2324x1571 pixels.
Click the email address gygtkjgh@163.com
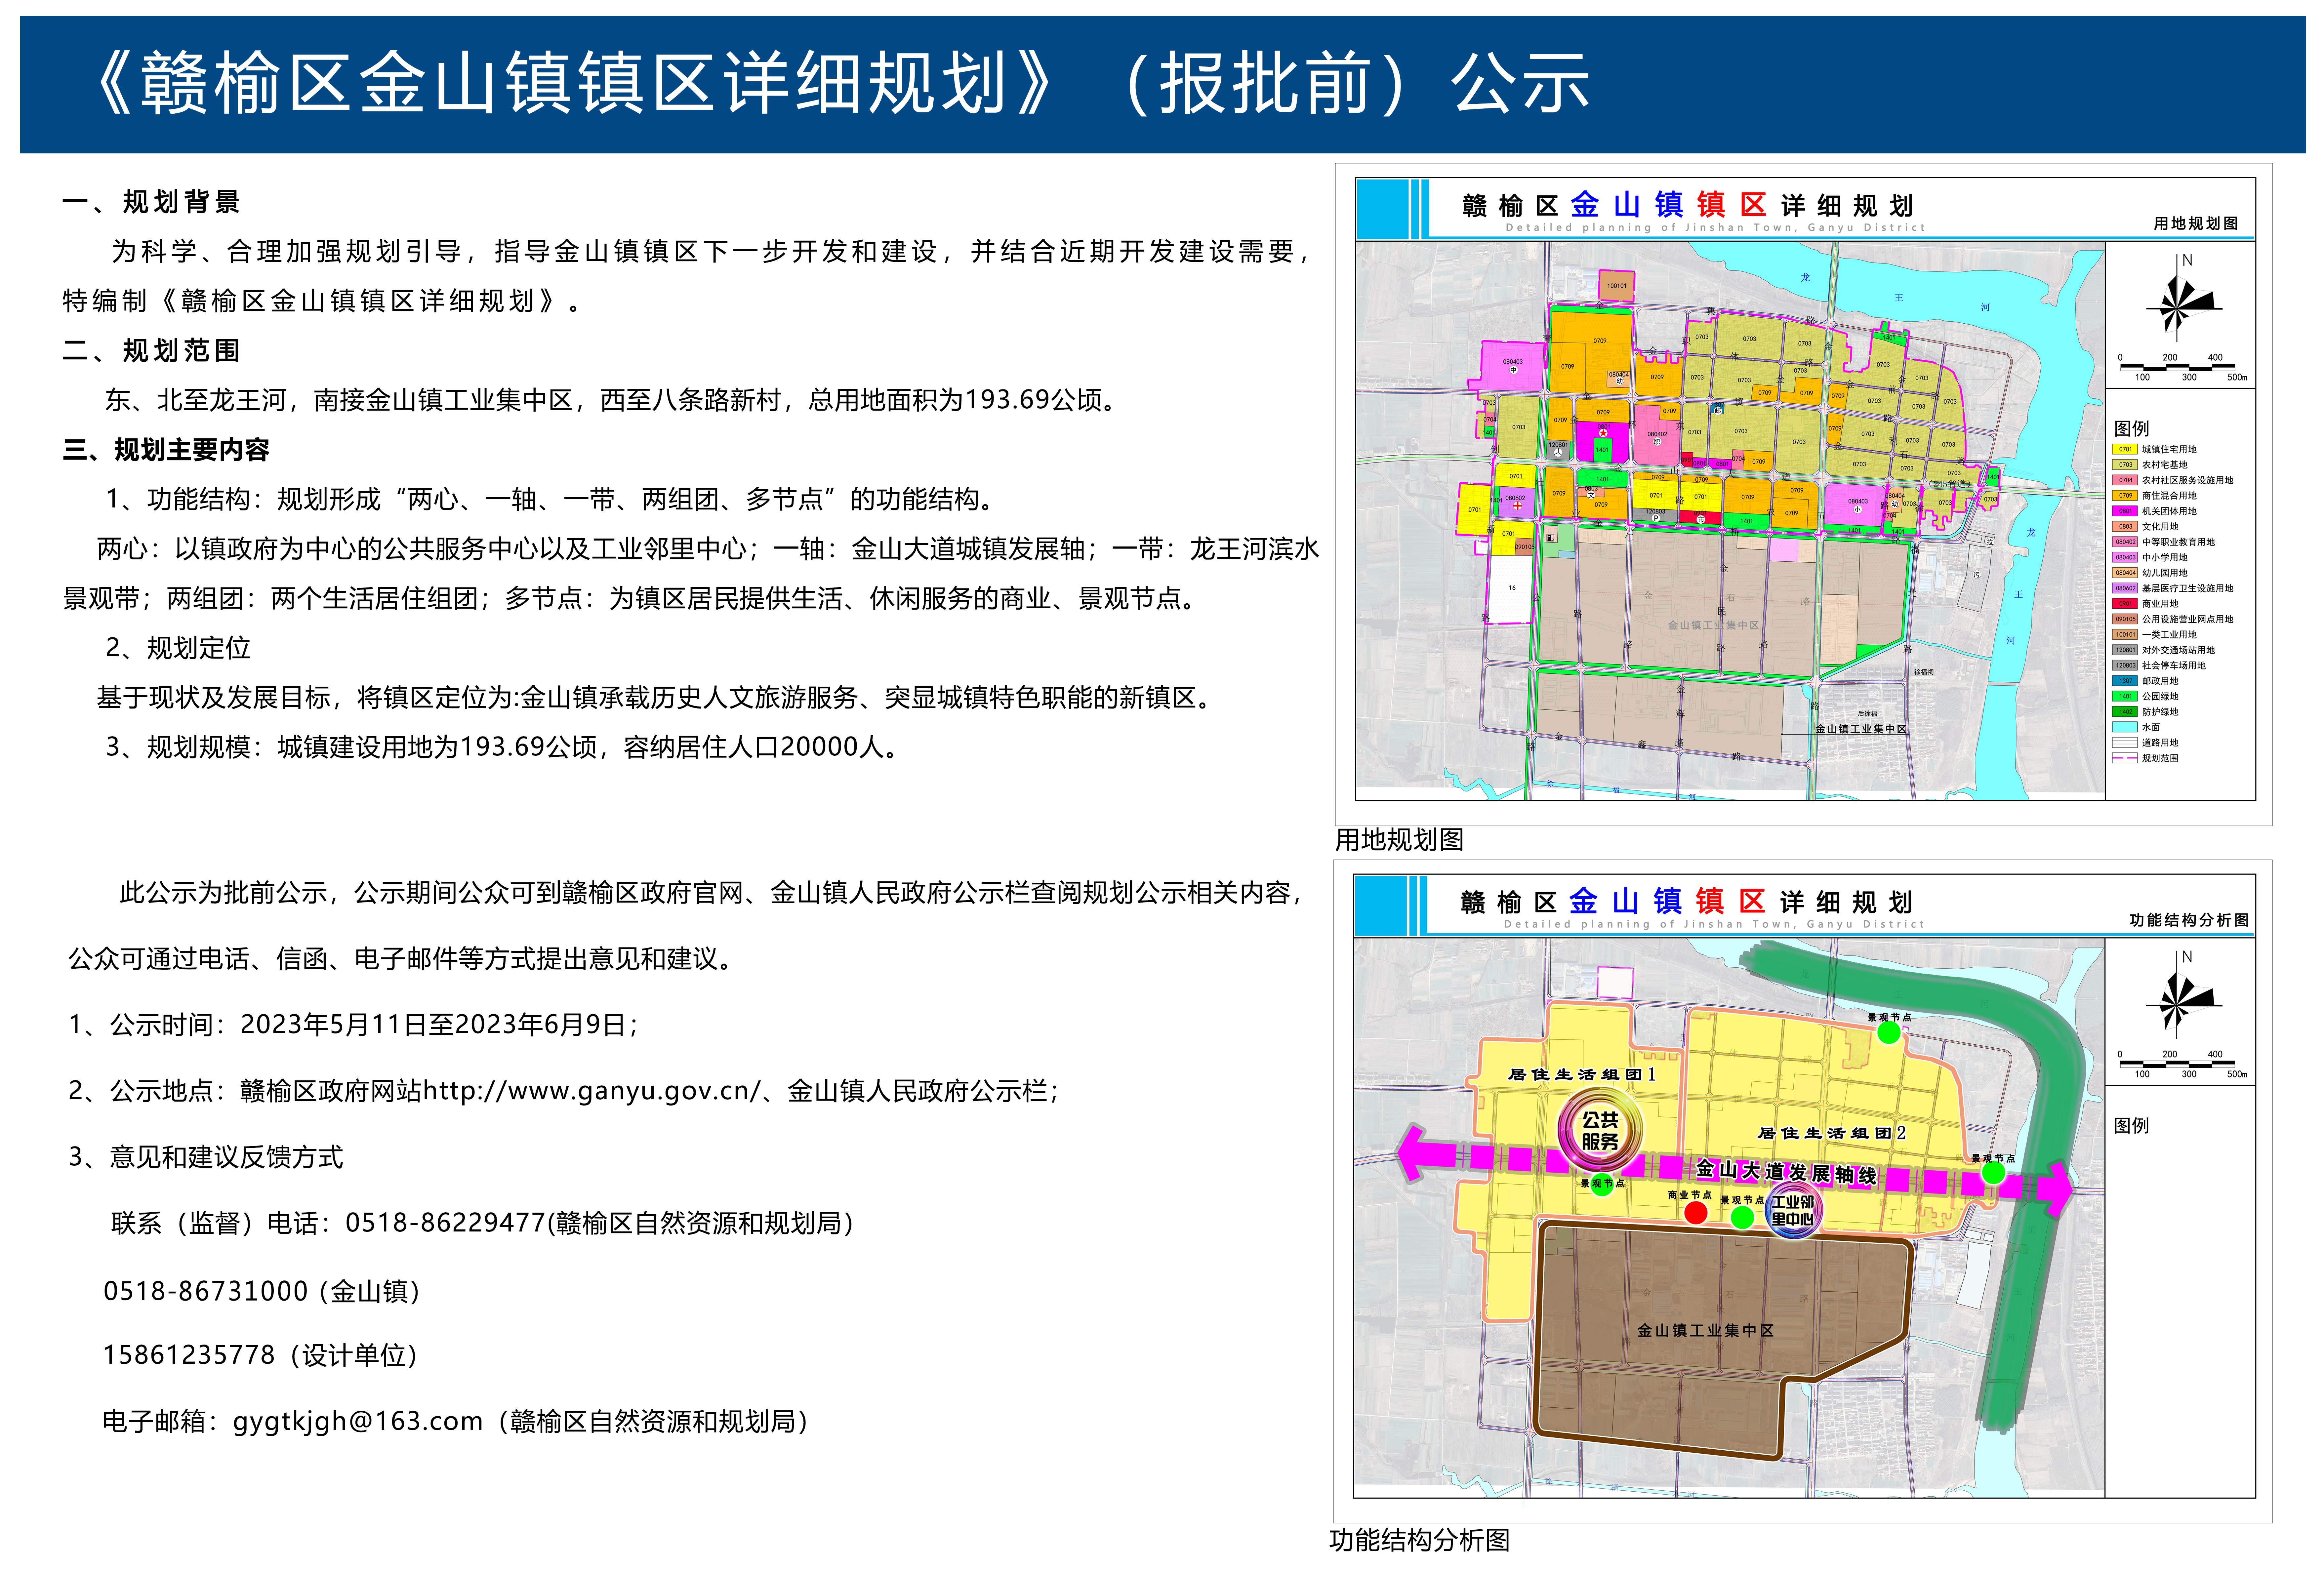pyautogui.click(x=358, y=1422)
